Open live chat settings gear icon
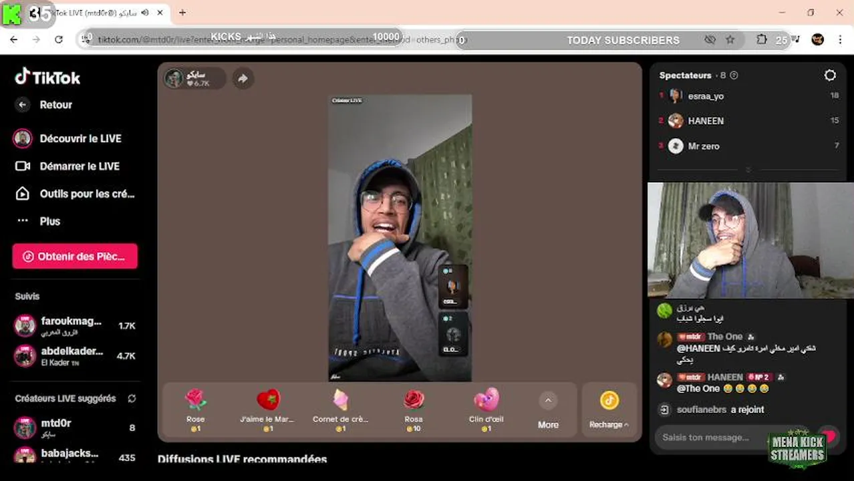The height and width of the screenshot is (481, 854). pos(830,75)
